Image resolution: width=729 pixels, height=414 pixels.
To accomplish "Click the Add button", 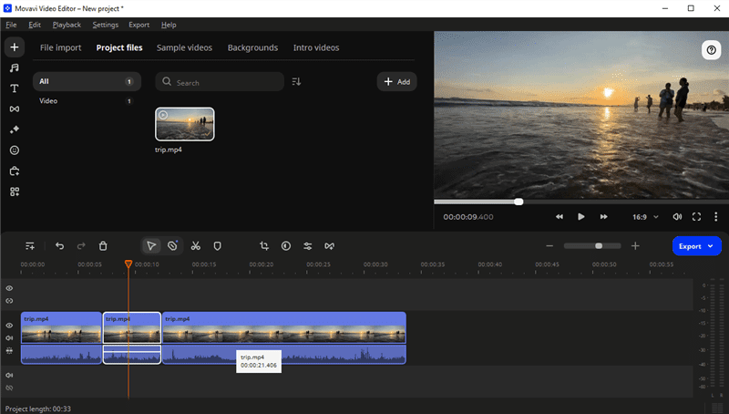I will (x=396, y=82).
